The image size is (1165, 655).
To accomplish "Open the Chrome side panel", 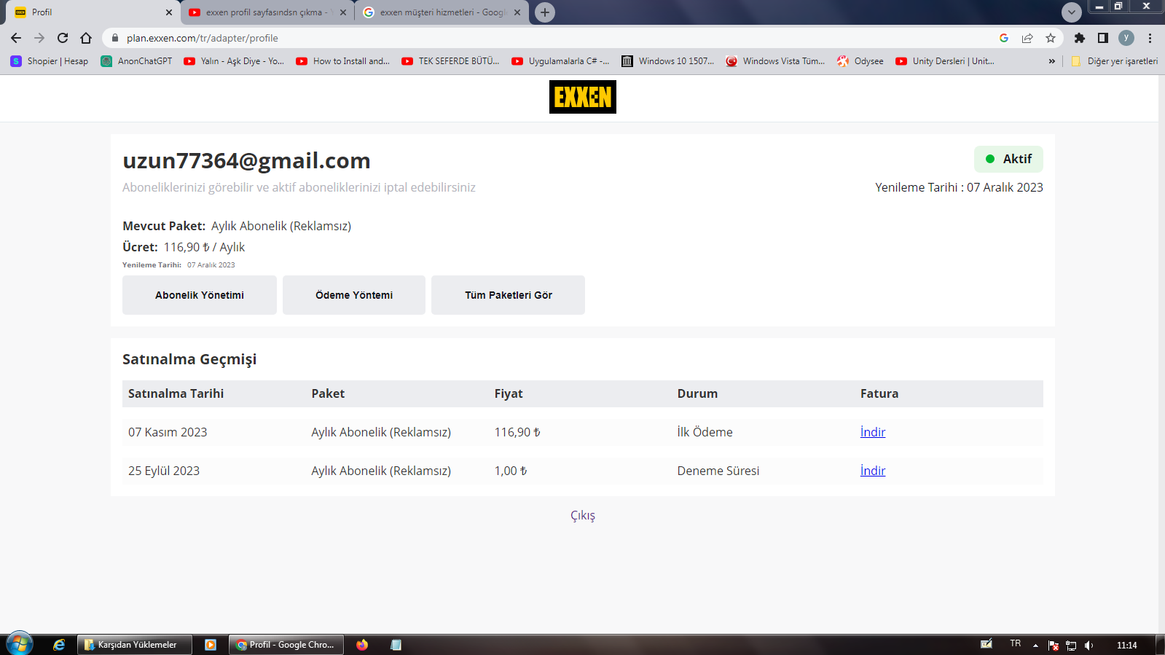I will pos(1103,38).
